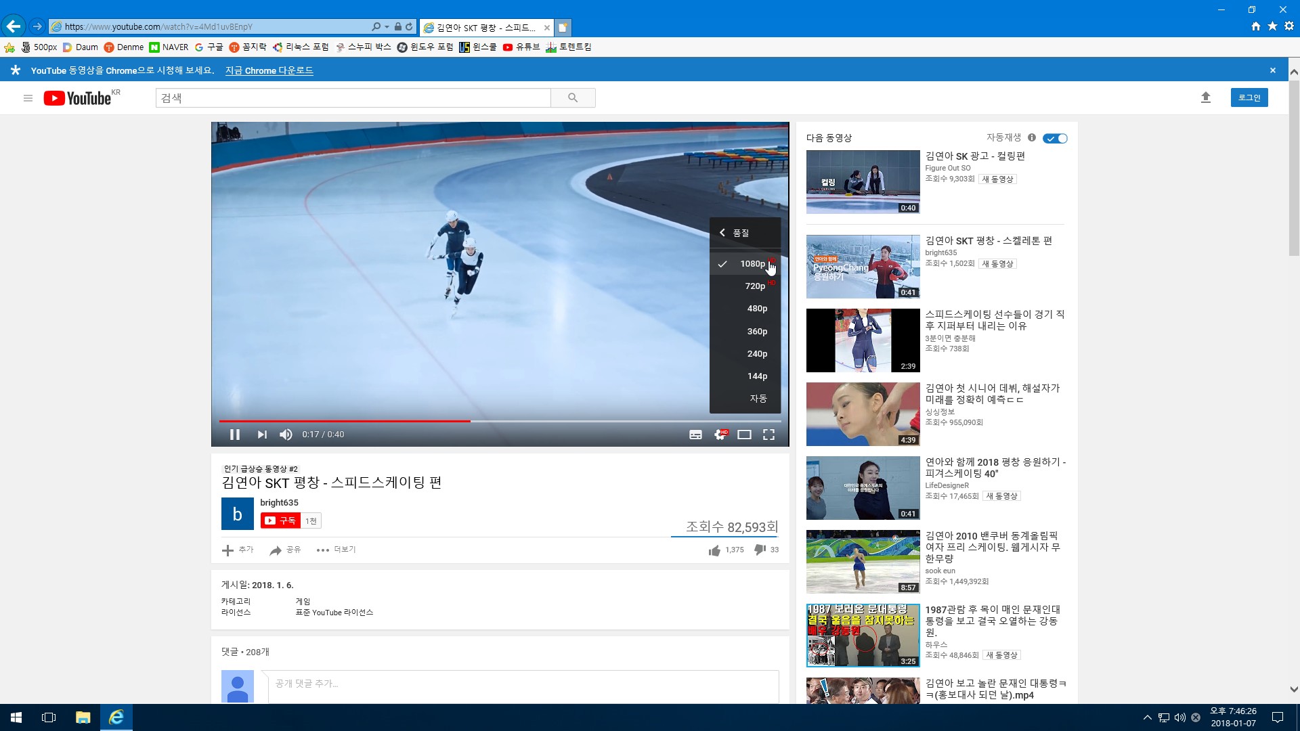This screenshot has height=731, width=1300.
Task: Select 360p quality option
Action: pyautogui.click(x=745, y=332)
